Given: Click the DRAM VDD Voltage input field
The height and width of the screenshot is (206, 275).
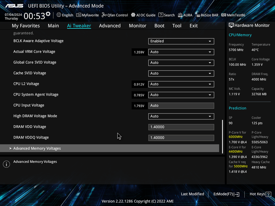Looking at the screenshot, I should click(x=181, y=127).
